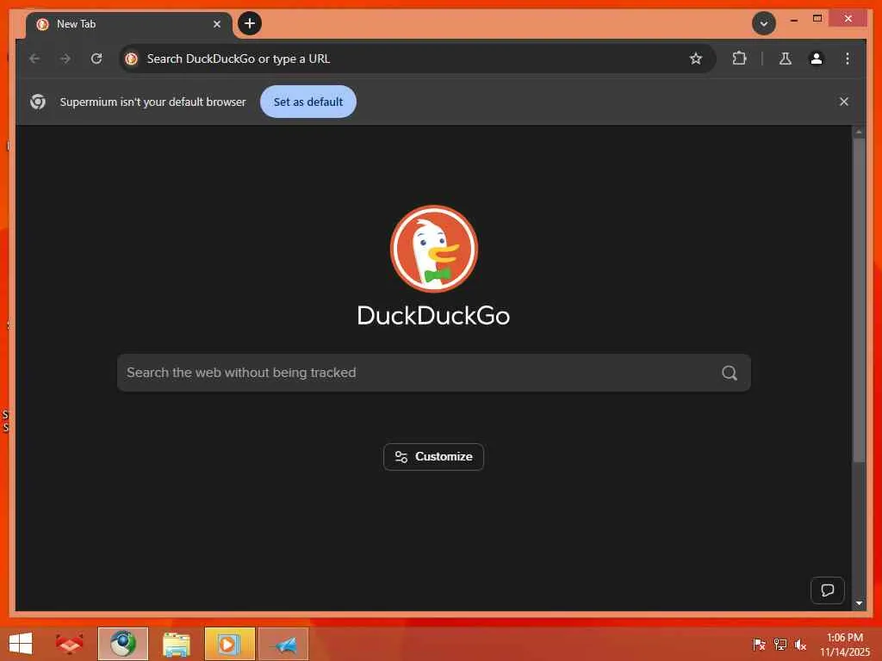This screenshot has width=882, height=661.
Task: Open the Customize button
Action: tap(434, 457)
